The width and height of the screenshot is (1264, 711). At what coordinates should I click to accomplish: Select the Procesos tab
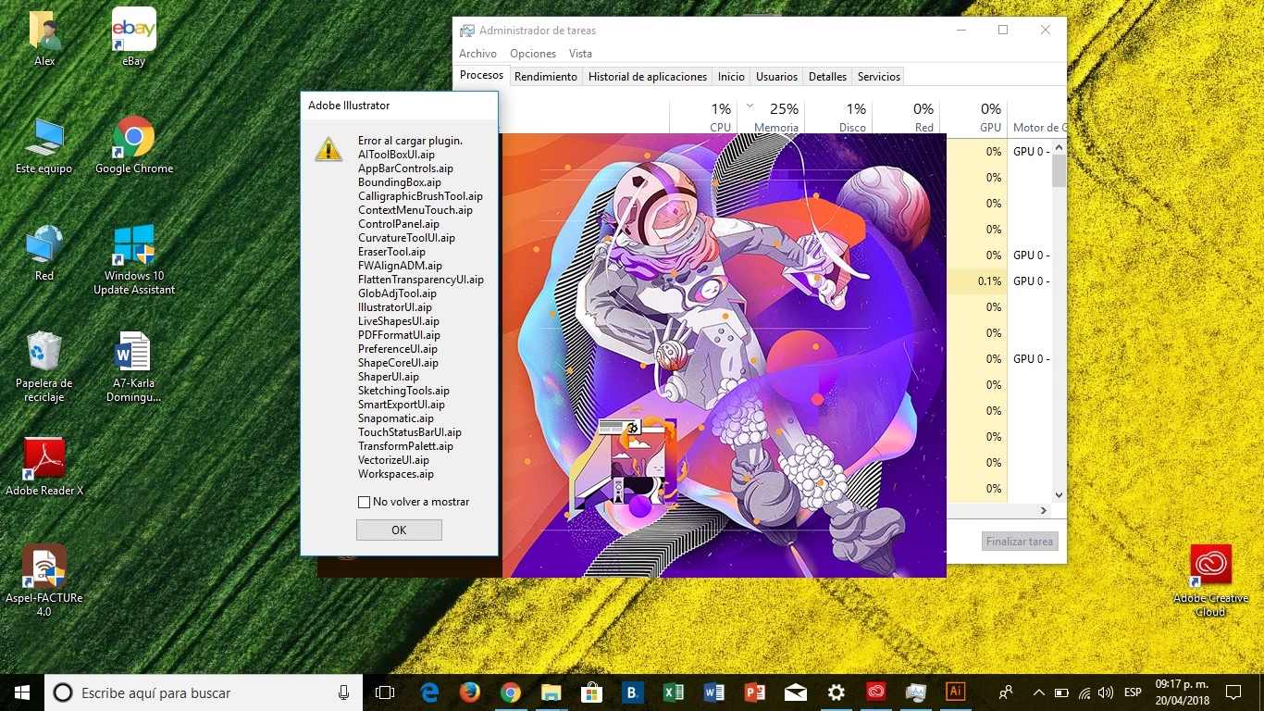[481, 76]
